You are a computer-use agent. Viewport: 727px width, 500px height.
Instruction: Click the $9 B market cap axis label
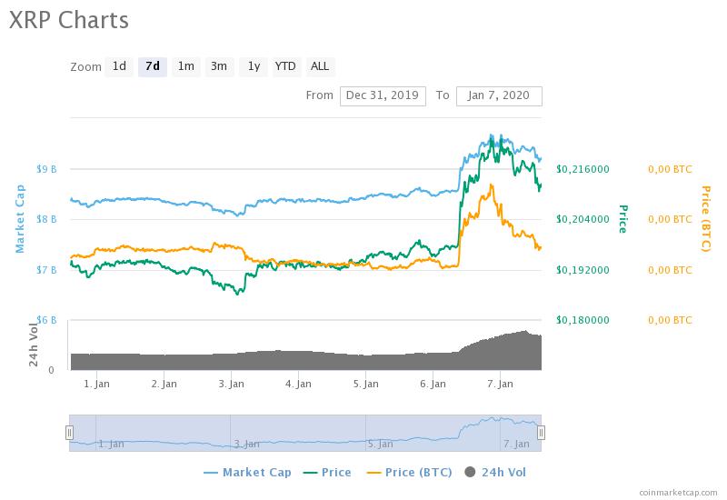click(46, 169)
